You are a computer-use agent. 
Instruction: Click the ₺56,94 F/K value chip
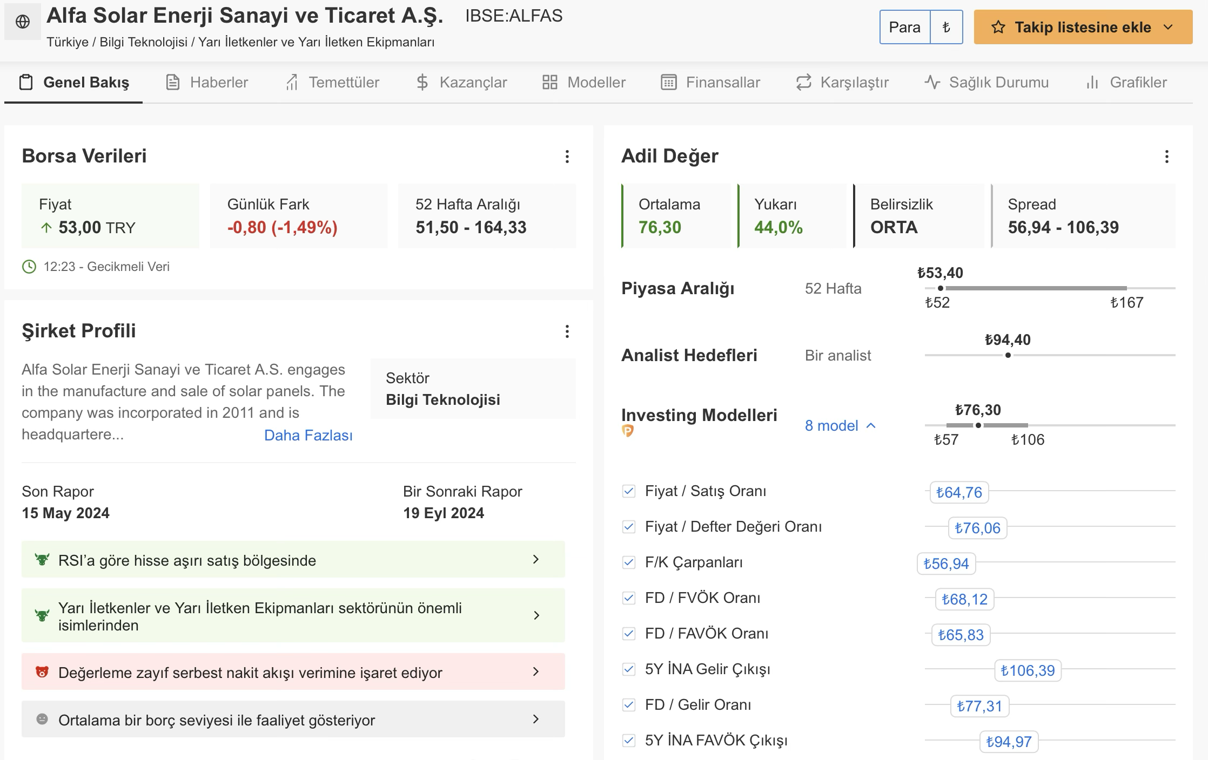pos(946,564)
